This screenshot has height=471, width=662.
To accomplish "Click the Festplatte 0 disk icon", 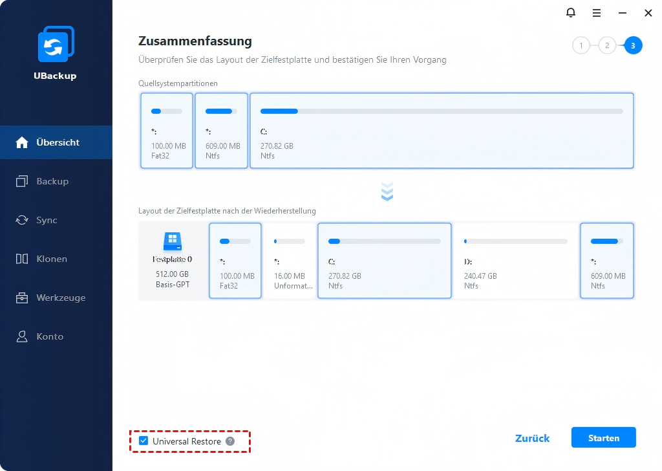I will point(173,242).
